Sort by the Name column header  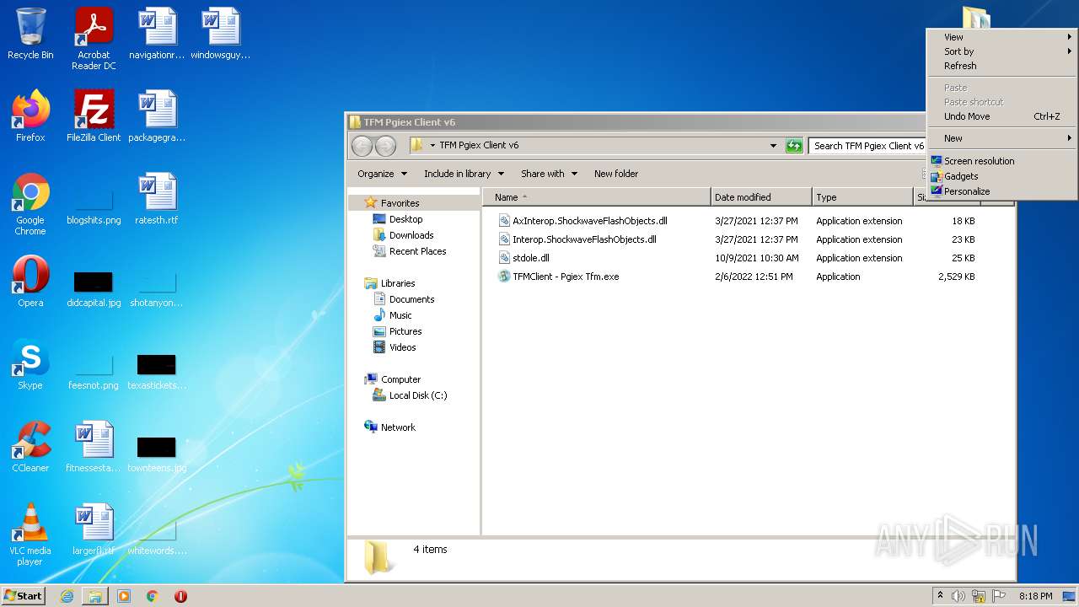tap(597, 197)
